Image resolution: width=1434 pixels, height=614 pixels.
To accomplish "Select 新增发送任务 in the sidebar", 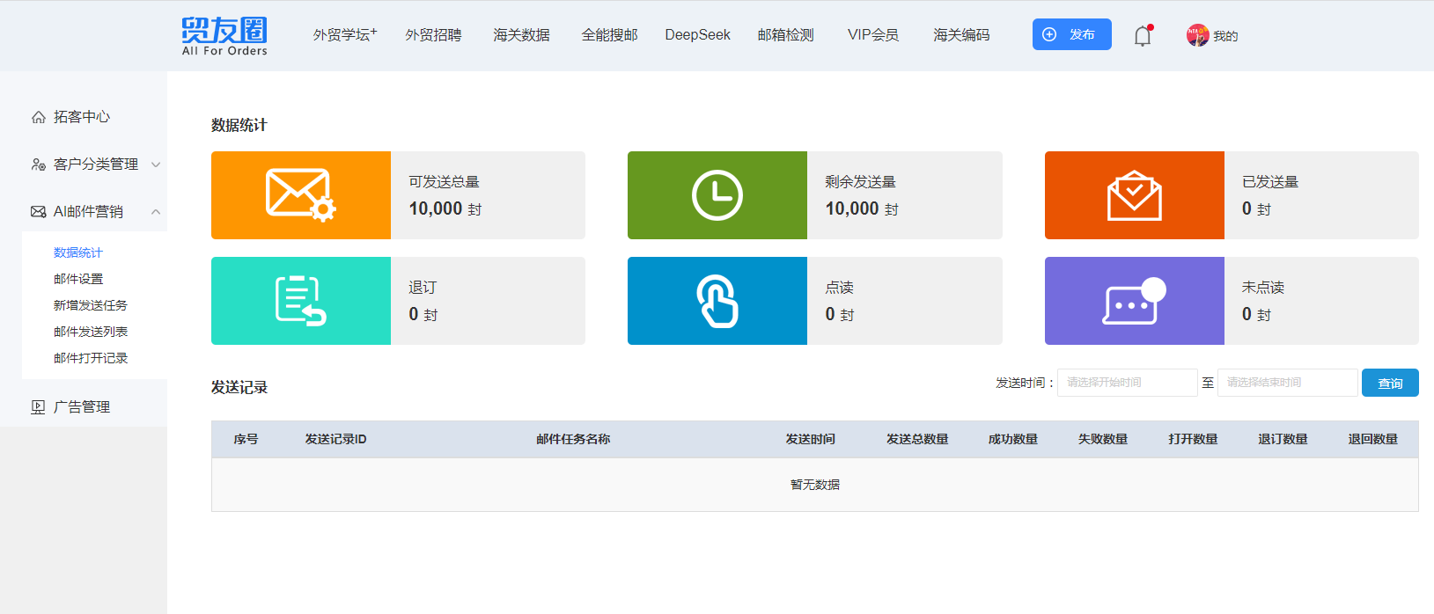I will point(91,305).
